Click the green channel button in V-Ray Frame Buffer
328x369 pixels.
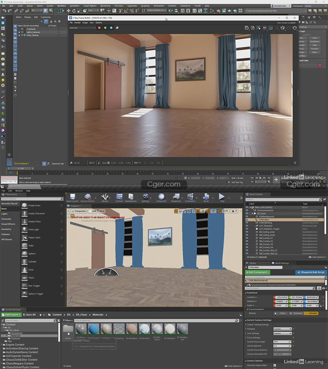(x=105, y=28)
